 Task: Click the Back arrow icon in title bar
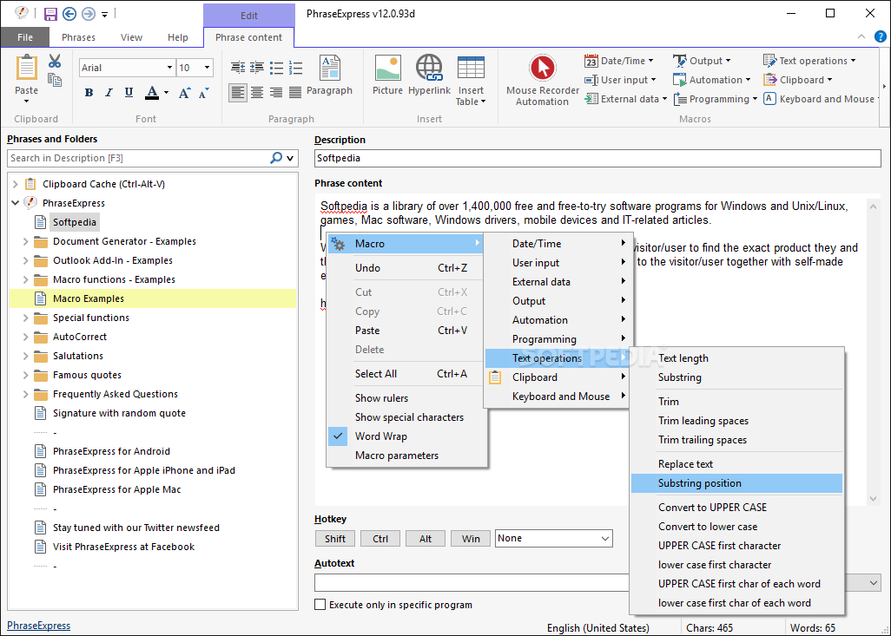(69, 14)
